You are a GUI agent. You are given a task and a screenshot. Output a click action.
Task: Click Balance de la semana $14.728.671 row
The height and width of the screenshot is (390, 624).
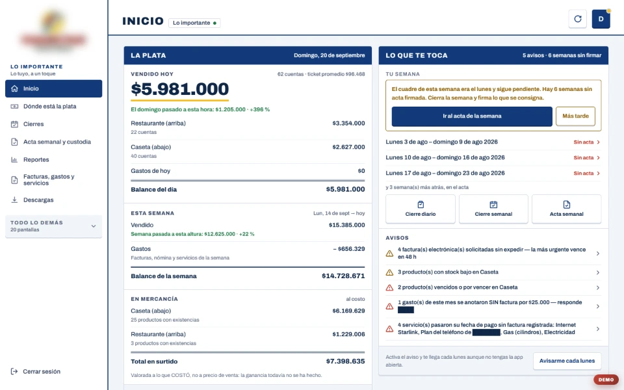pos(248,276)
